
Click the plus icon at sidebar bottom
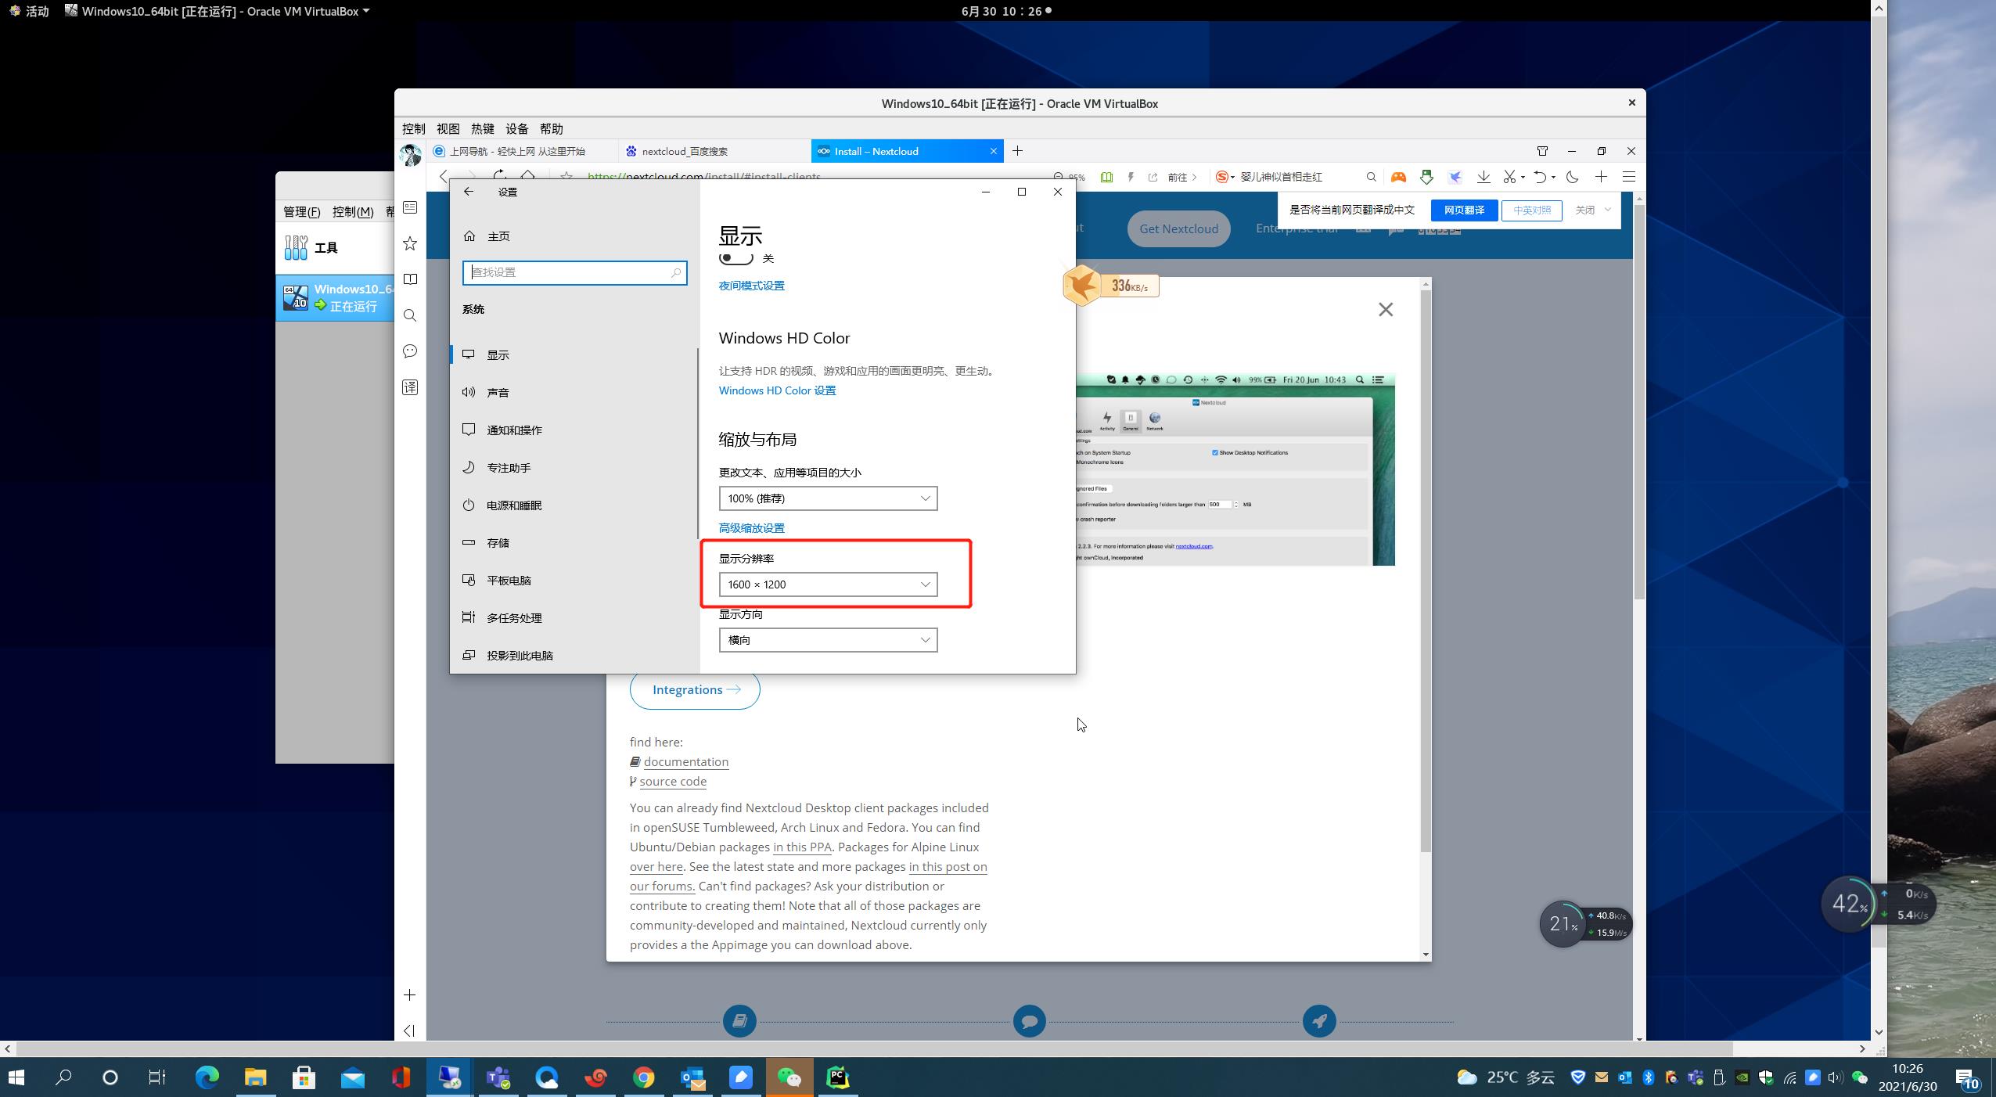pos(410,995)
